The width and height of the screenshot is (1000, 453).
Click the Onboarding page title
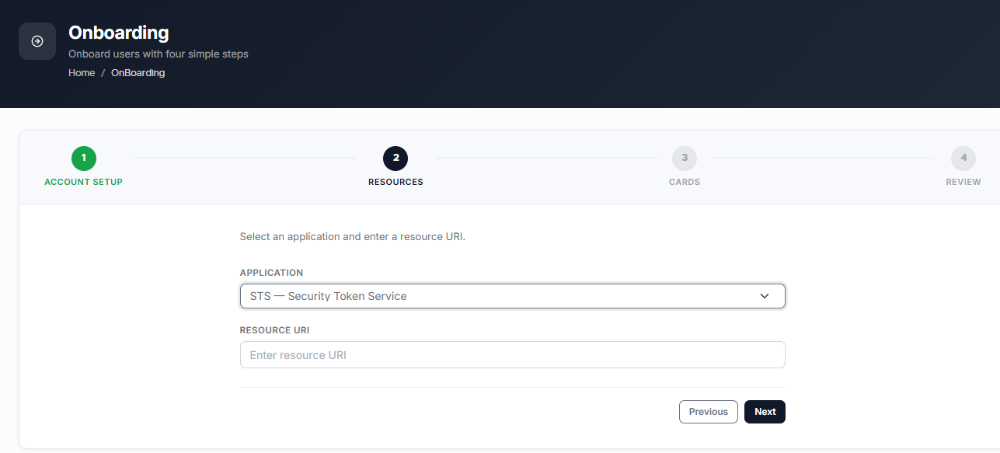[x=119, y=33]
